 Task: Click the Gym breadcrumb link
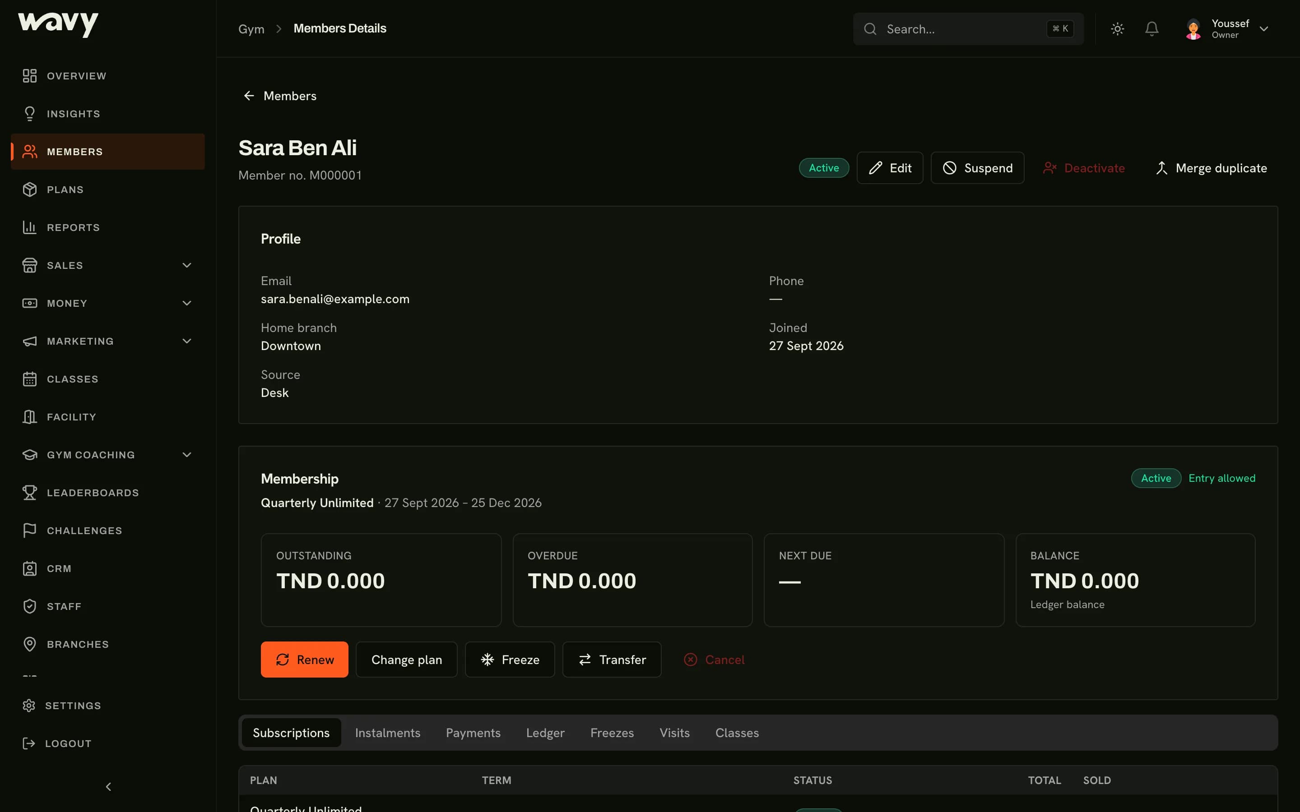pyautogui.click(x=251, y=29)
